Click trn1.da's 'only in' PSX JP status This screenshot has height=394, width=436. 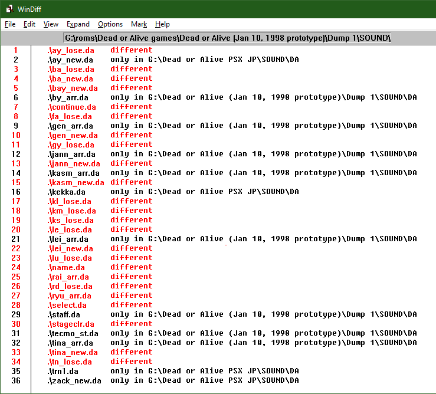coord(205,372)
